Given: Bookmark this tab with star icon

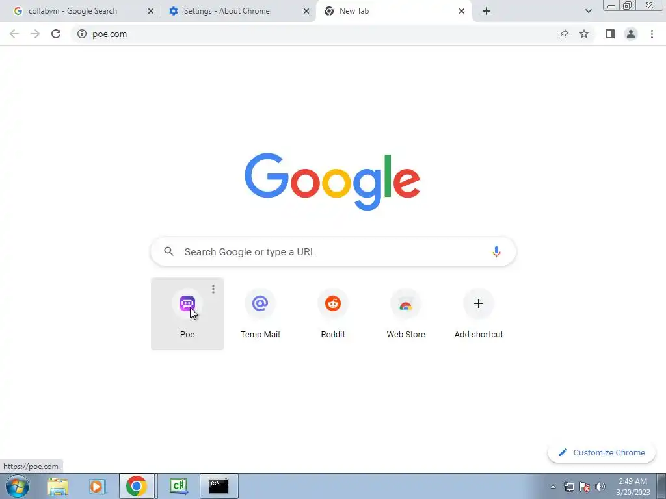Looking at the screenshot, I should (584, 34).
